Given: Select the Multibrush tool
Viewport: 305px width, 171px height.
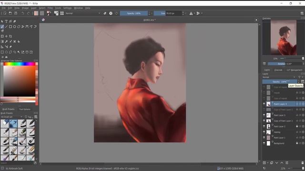Looking at the screenshot, I should click(x=2, y=31).
